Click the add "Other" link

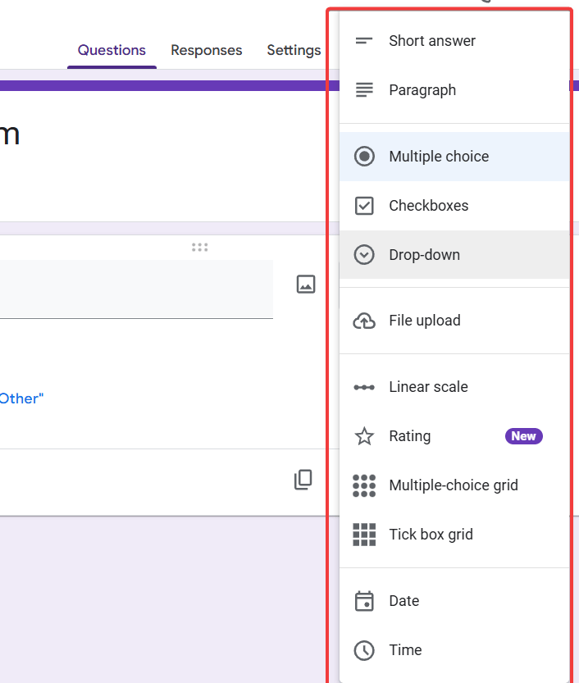pyautogui.click(x=21, y=398)
